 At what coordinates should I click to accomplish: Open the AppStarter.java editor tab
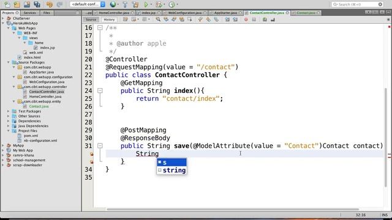(x=225, y=13)
